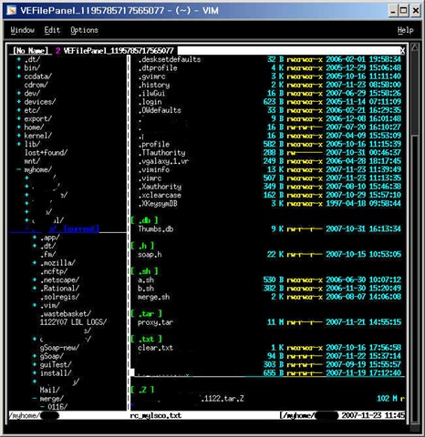
Task: Select the .dtprofile file
Action: pyautogui.click(x=158, y=68)
